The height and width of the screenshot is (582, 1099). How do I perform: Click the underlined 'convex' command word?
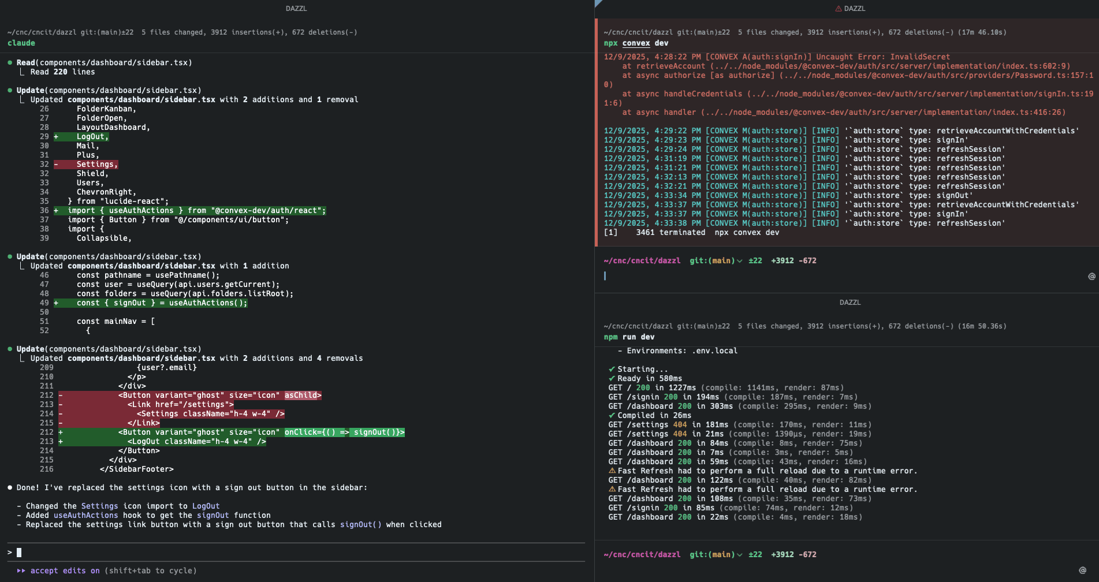(636, 43)
